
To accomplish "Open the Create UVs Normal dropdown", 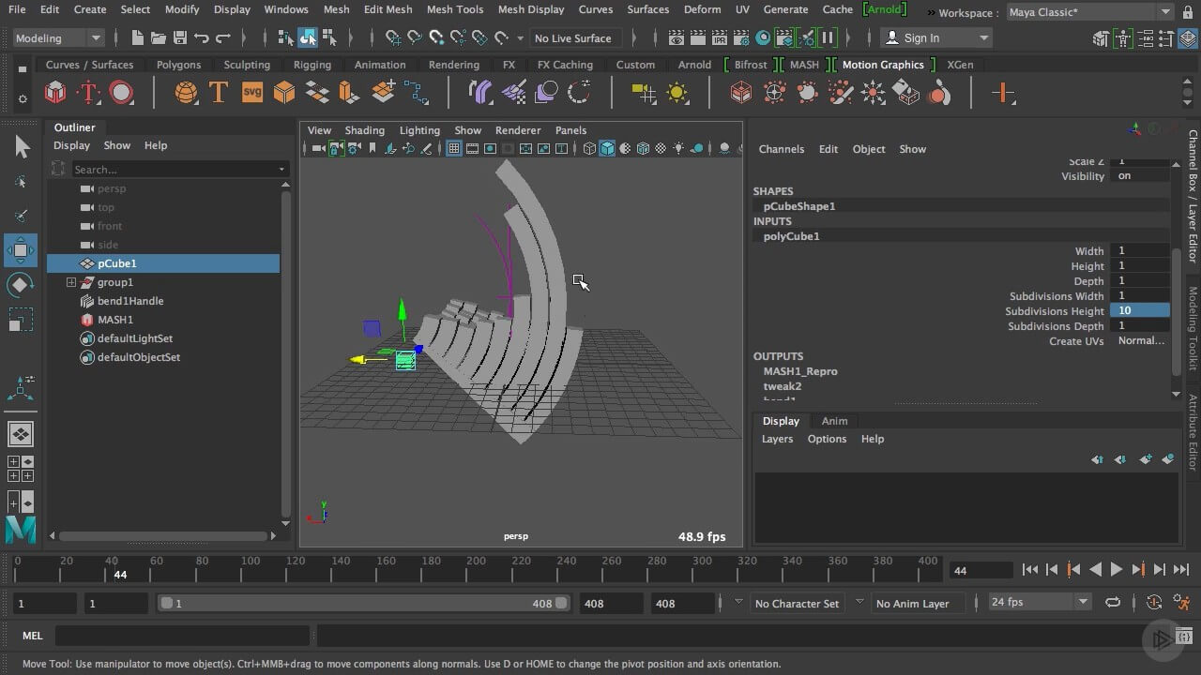I will click(x=1141, y=341).
